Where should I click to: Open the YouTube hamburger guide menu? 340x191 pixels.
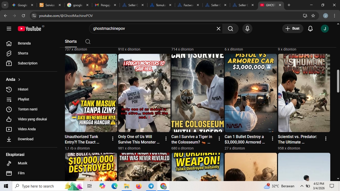pos(9,29)
